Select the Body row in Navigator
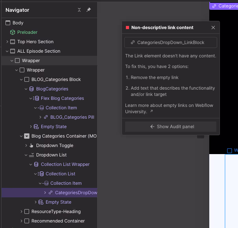238x228 pixels. (49, 23)
